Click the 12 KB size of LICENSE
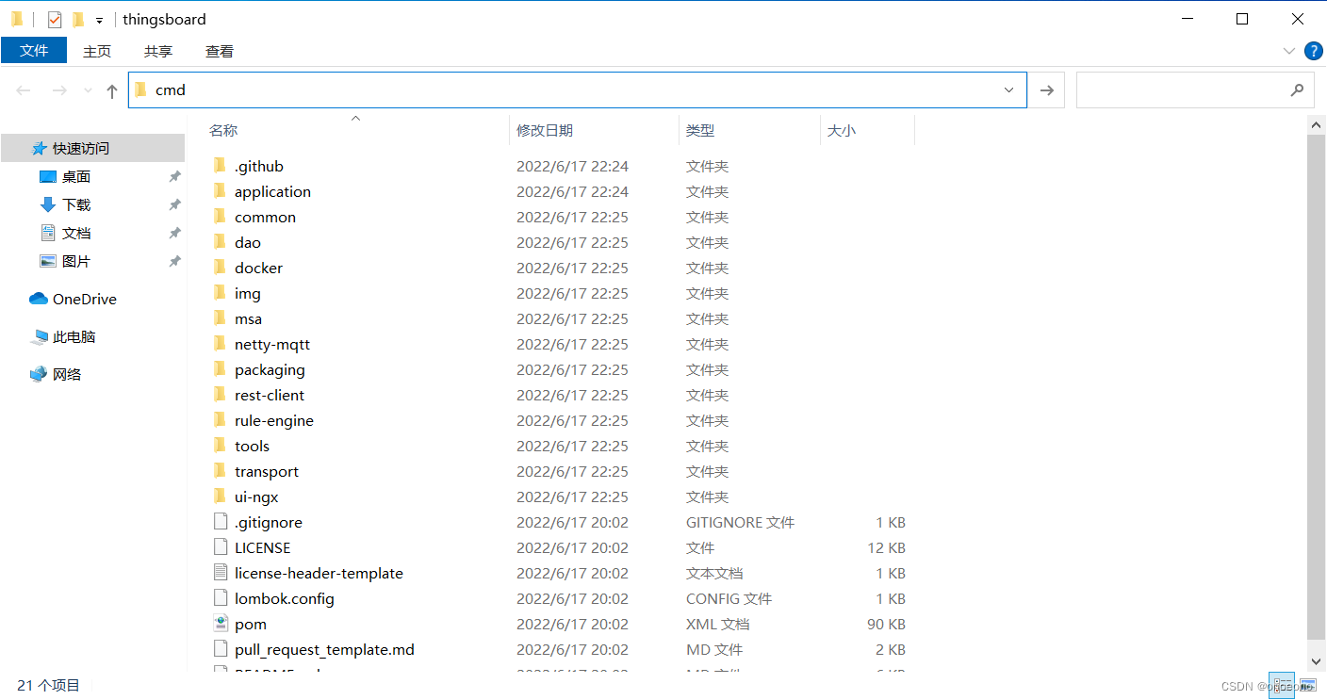Screen dimensions: 1327x700 tap(886, 547)
